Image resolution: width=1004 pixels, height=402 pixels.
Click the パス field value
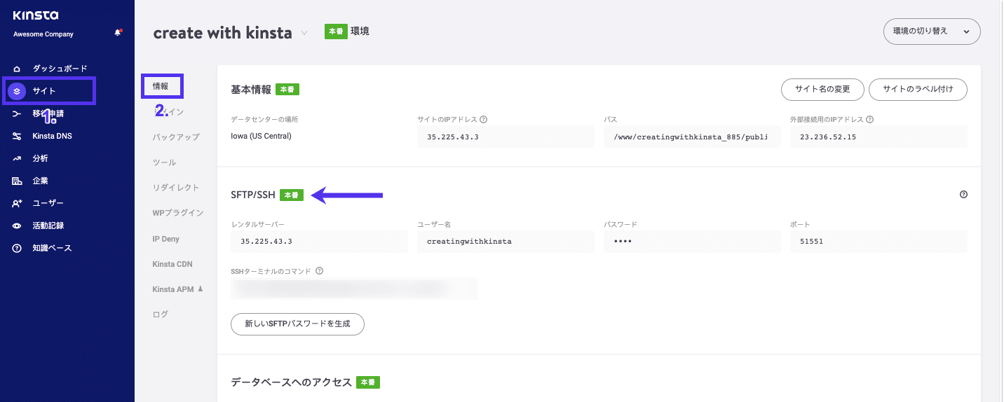[x=692, y=137]
